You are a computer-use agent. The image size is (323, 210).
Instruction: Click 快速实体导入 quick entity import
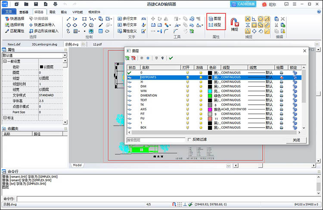pos(42,25)
